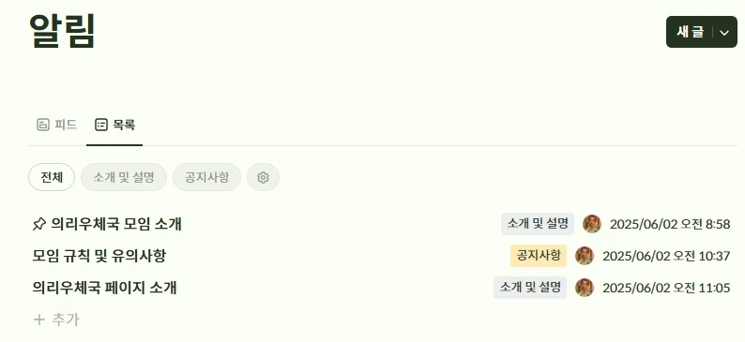
Task: Click the list icon next to 목록
Action: pyautogui.click(x=100, y=125)
